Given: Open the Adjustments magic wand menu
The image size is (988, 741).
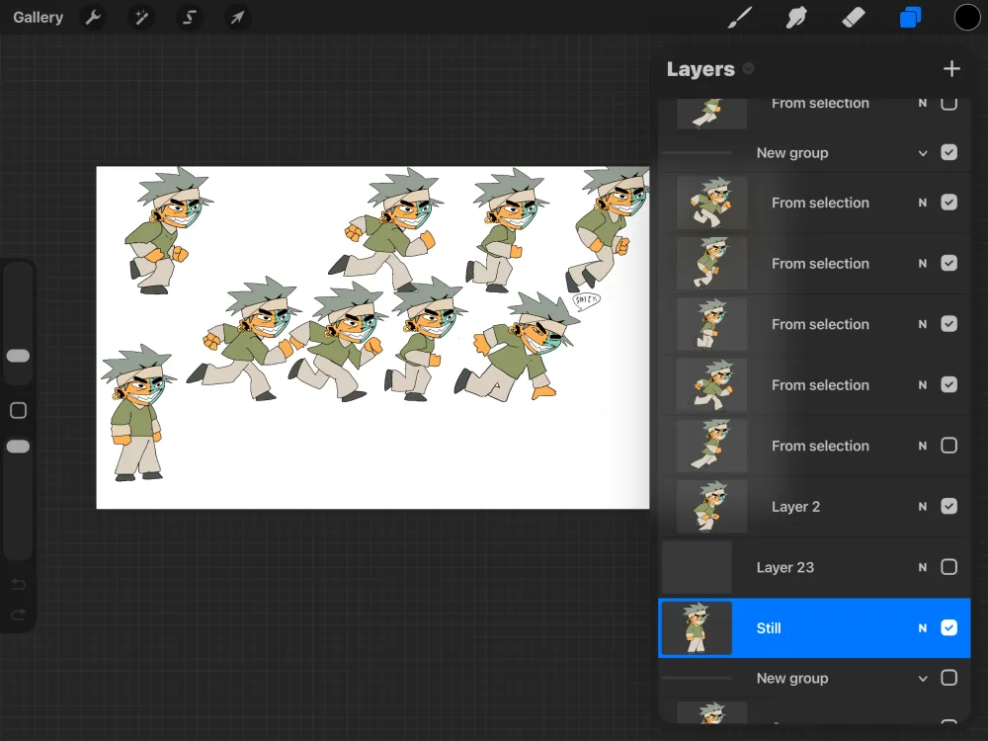Looking at the screenshot, I should pos(141,17).
